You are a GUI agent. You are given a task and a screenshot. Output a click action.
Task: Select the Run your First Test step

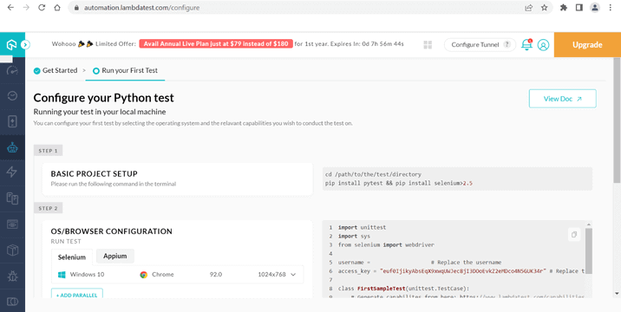click(125, 70)
